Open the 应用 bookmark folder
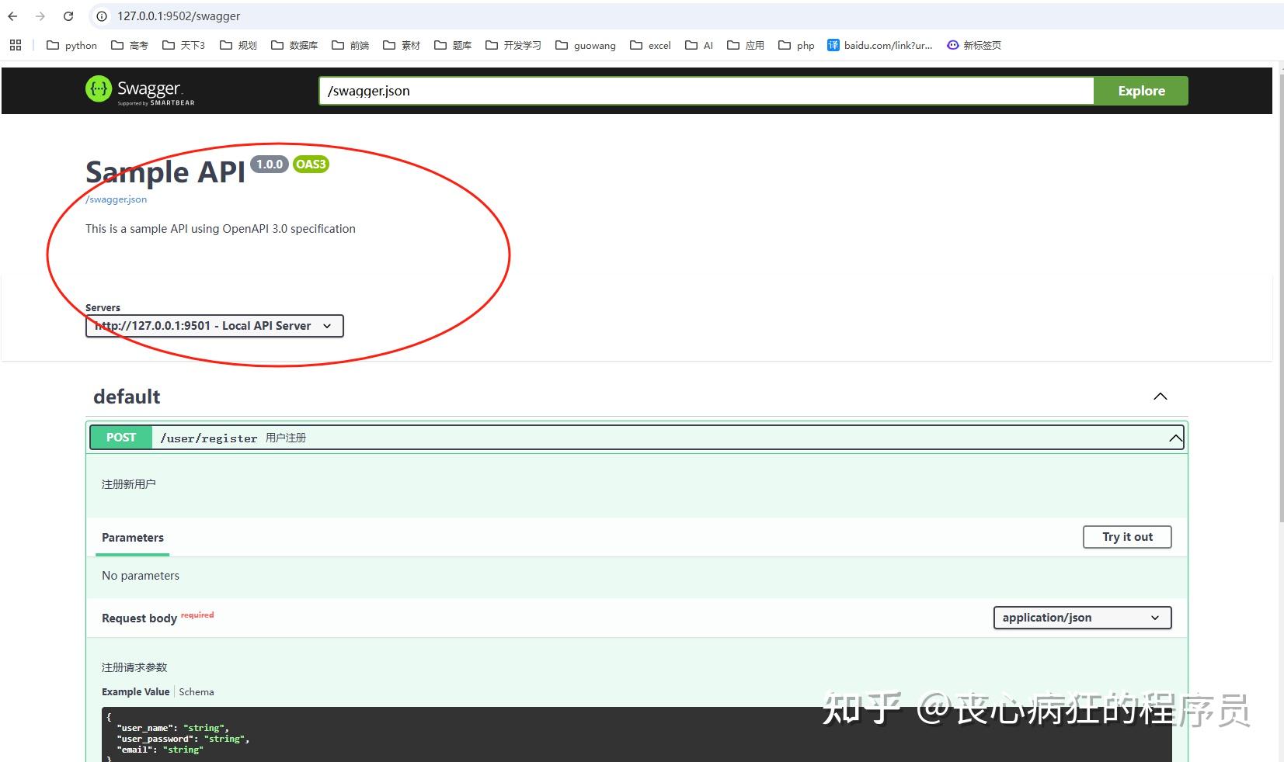This screenshot has height=762, width=1284. [745, 45]
